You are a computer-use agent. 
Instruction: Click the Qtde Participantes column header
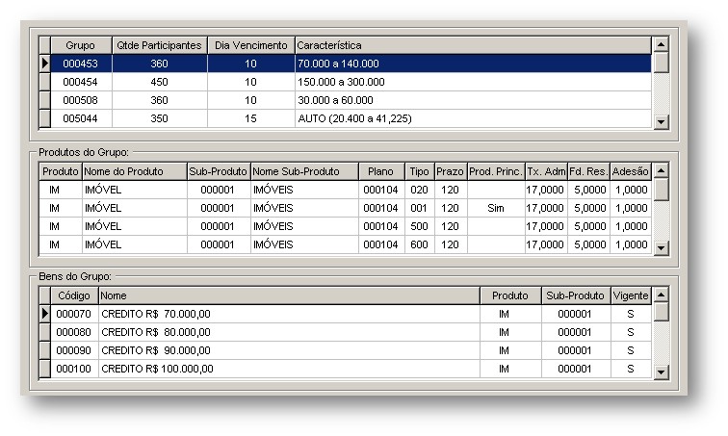pos(159,45)
